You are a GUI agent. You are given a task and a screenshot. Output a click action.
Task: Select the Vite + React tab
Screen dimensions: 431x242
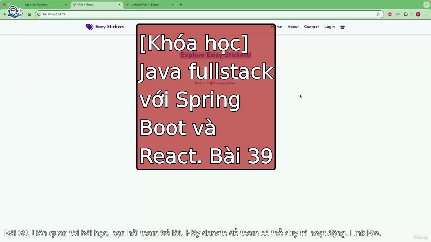(x=97, y=5)
